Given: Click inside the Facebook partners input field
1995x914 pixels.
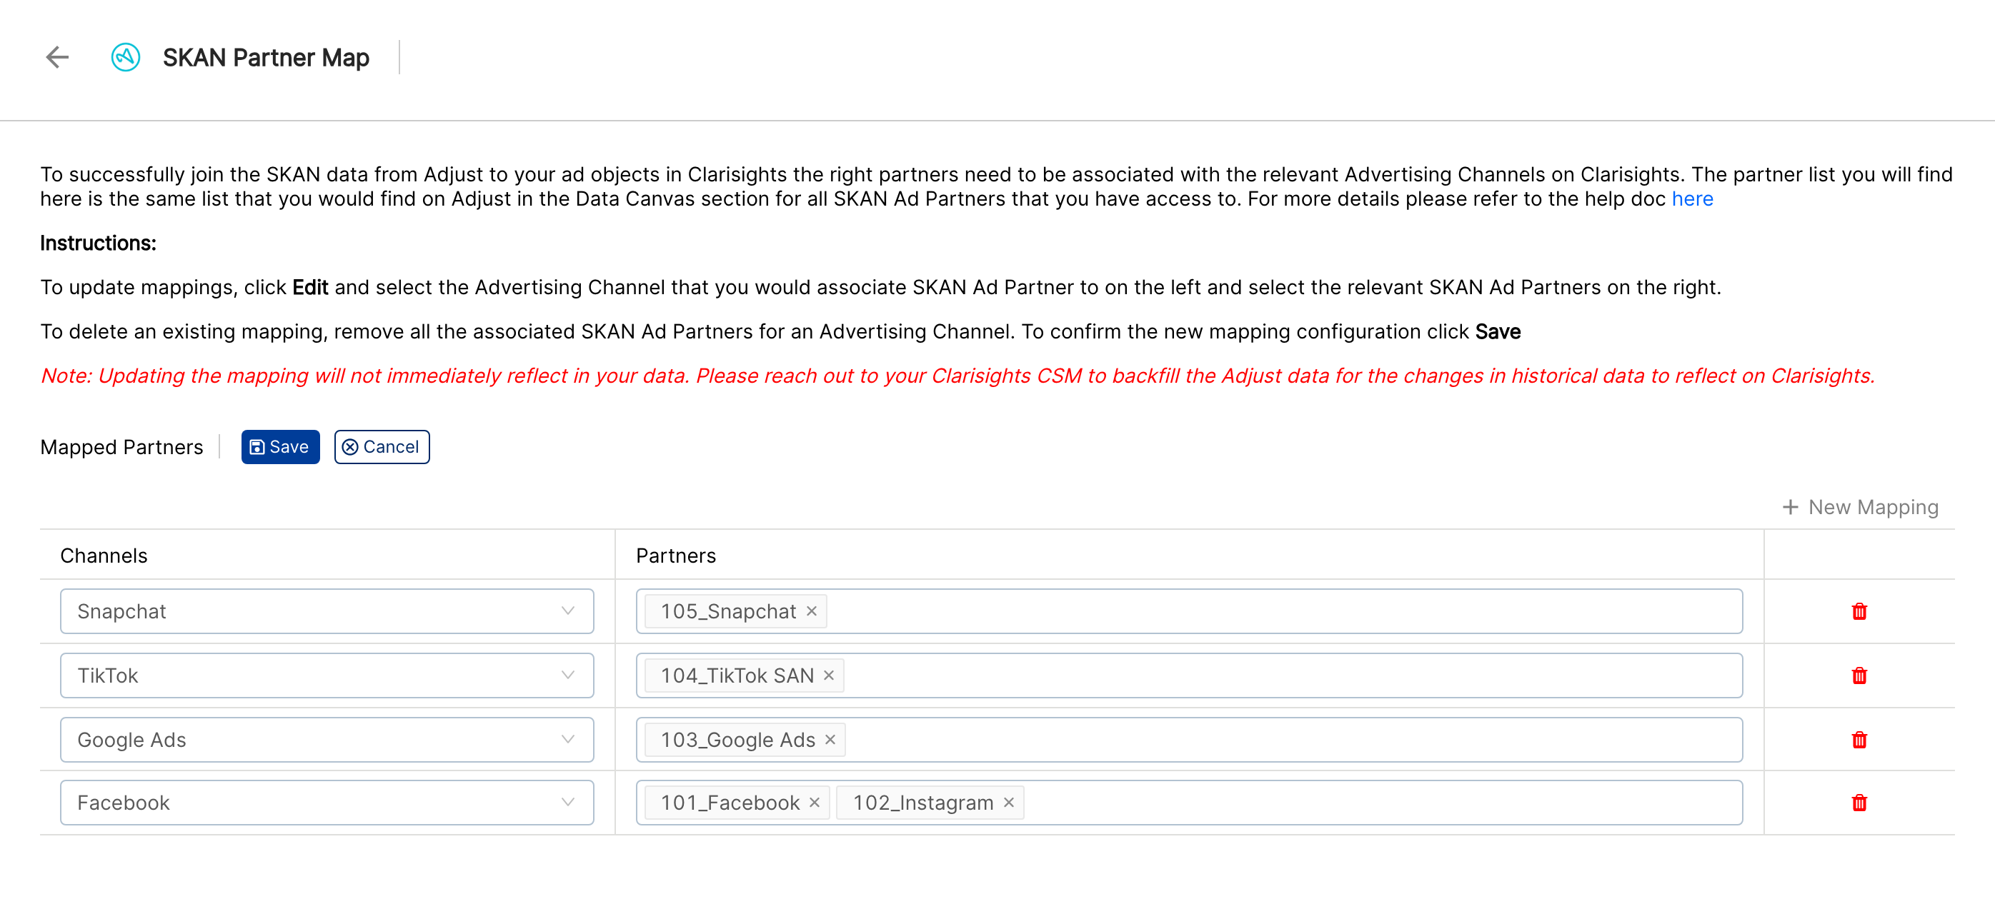Looking at the screenshot, I should (1383, 803).
